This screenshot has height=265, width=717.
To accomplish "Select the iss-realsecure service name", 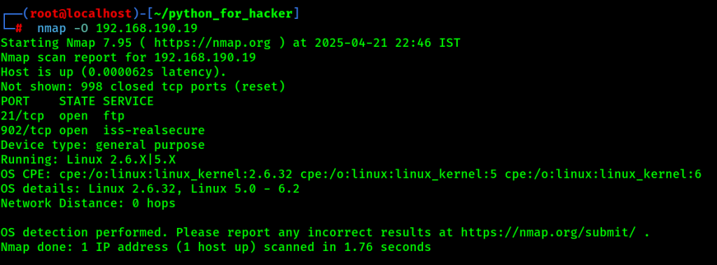I will coord(154,130).
